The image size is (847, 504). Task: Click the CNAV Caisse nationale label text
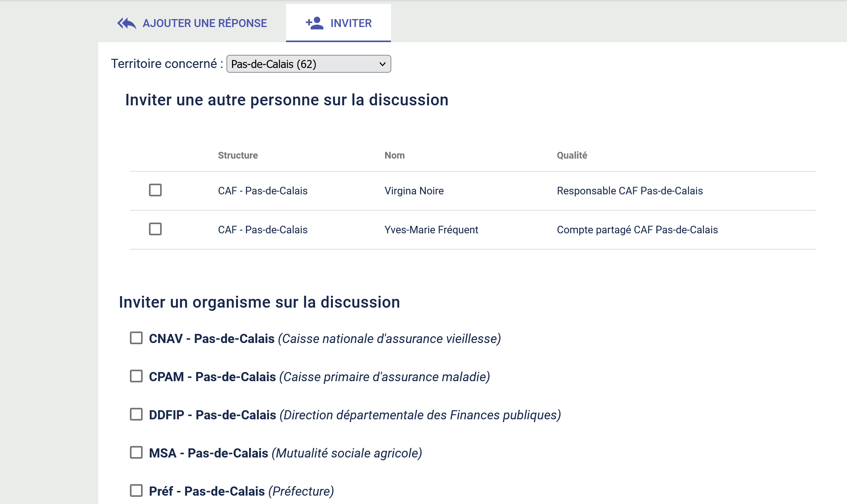coord(324,339)
